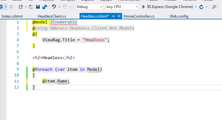Click the Model identifier on line 9

93,70
